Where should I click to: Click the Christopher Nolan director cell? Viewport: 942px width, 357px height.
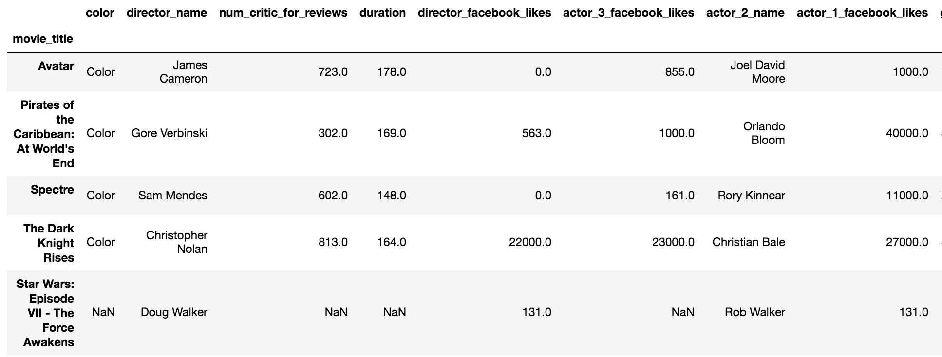[x=177, y=242]
